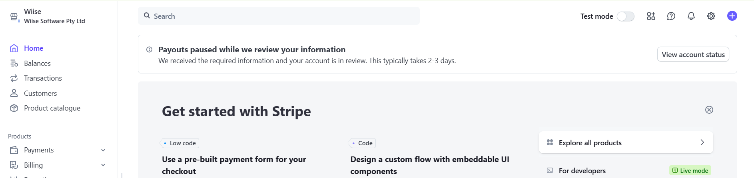754x178 pixels.
Task: Open the notifications bell
Action: coord(691,16)
